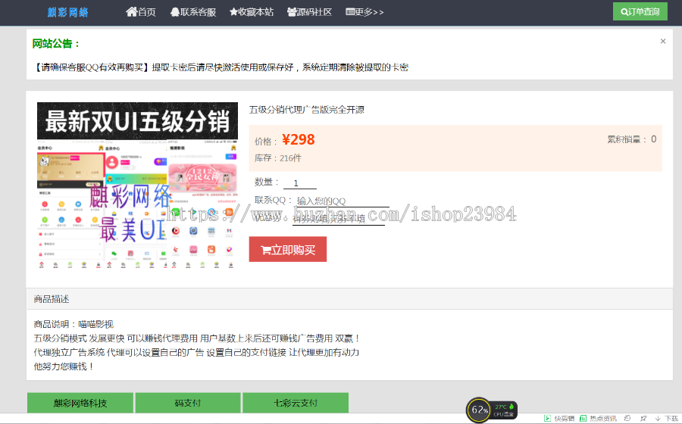Click the 库存：216件 stock text
The image size is (682, 424).
[278, 158]
